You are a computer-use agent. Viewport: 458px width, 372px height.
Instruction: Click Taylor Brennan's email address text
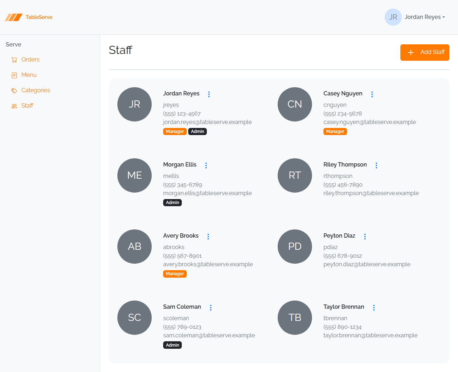(370, 336)
